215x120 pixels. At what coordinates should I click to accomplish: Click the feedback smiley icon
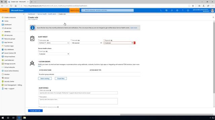pyautogui.click(x=188, y=10)
